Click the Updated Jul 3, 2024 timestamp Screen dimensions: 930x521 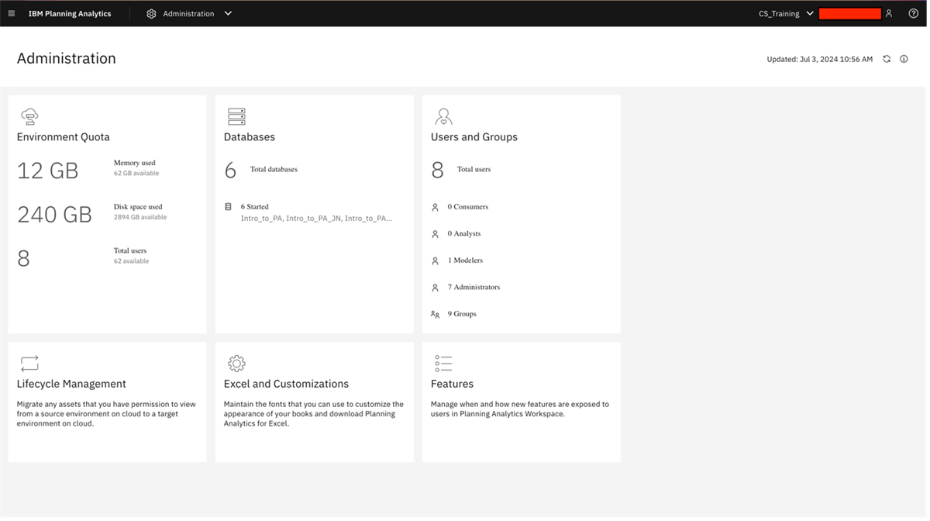[820, 59]
